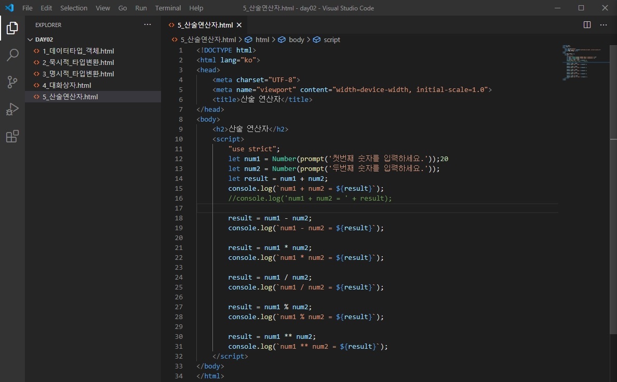The image size is (617, 382).
Task: Collapse the DAY02 folder
Action: [30, 39]
